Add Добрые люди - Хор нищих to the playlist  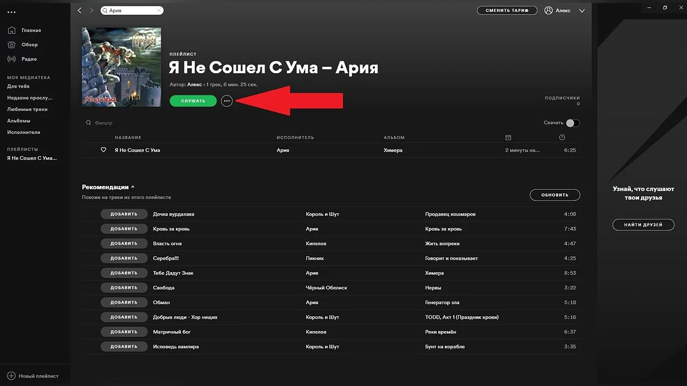pyautogui.click(x=124, y=317)
